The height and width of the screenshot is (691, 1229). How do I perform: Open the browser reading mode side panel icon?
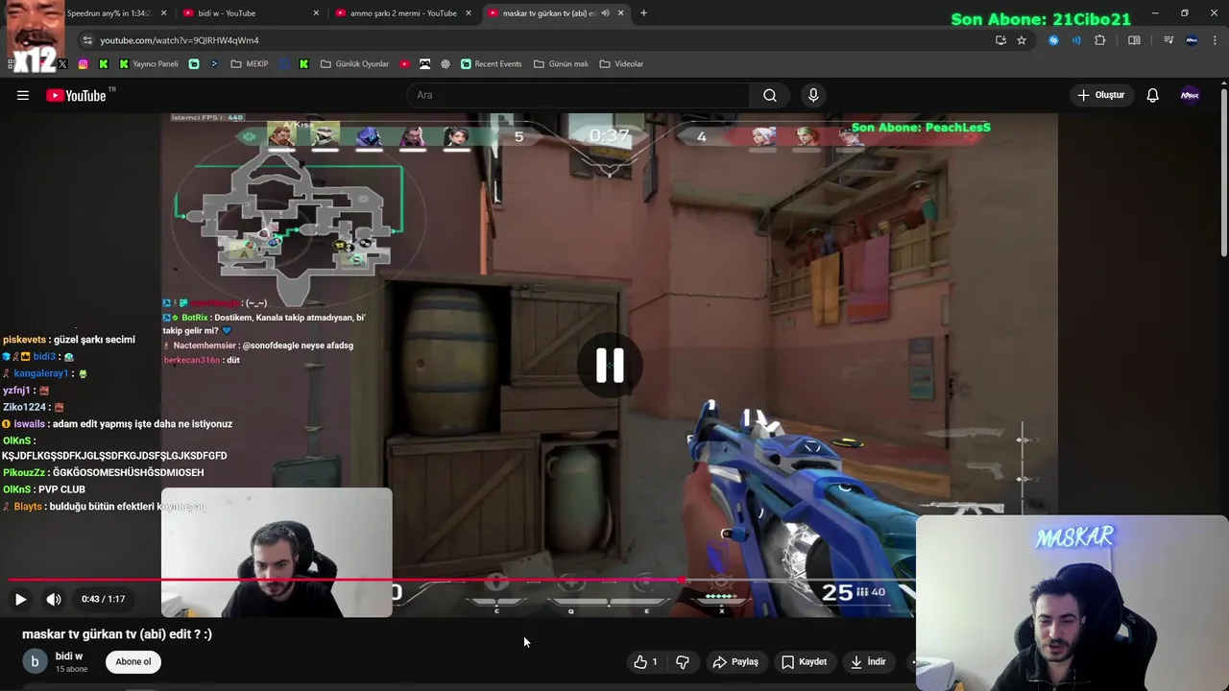pyautogui.click(x=1134, y=40)
